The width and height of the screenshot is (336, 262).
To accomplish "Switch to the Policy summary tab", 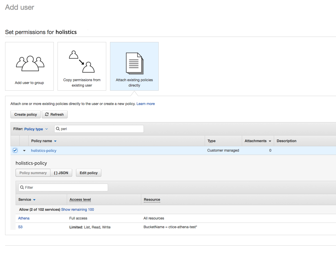I will (33, 173).
